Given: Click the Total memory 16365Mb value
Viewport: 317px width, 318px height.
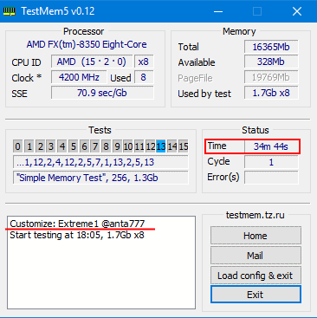Looking at the screenshot, I should click(271, 47).
